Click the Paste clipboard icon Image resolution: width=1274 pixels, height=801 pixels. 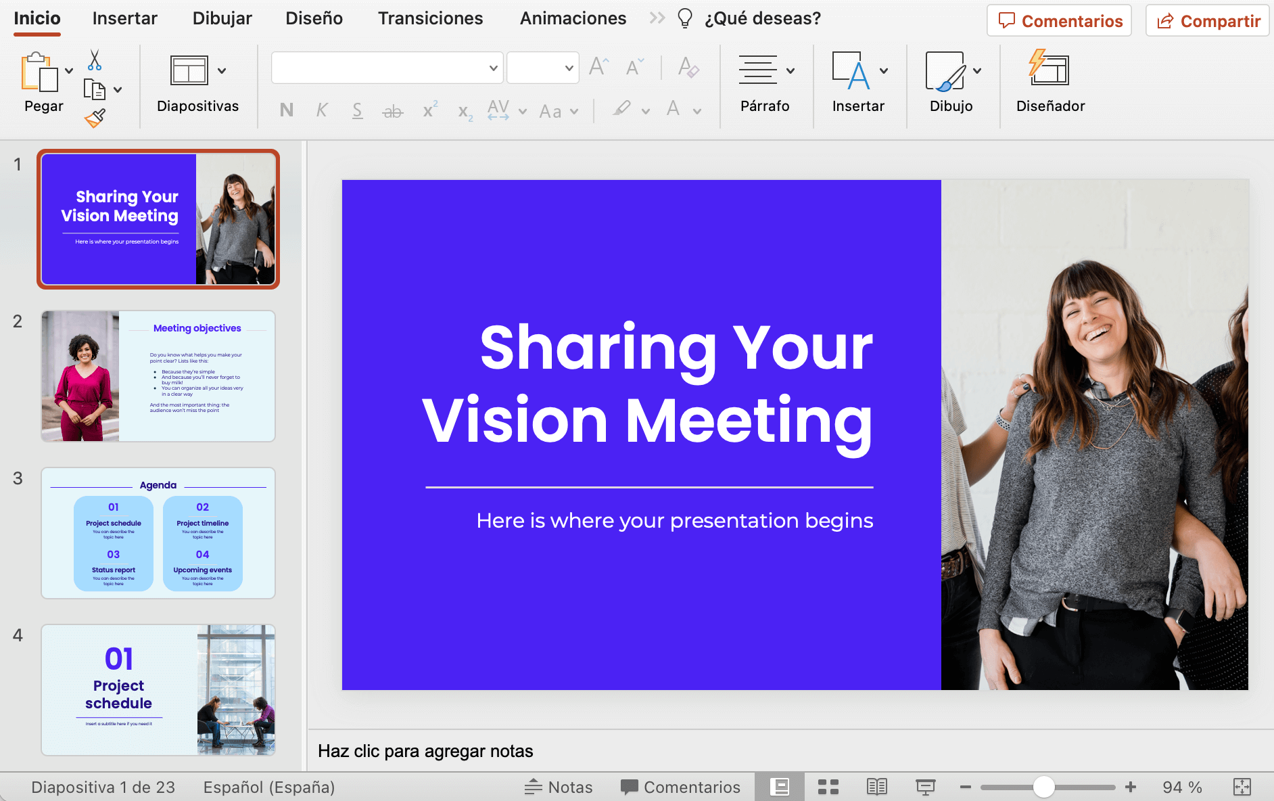coord(39,72)
